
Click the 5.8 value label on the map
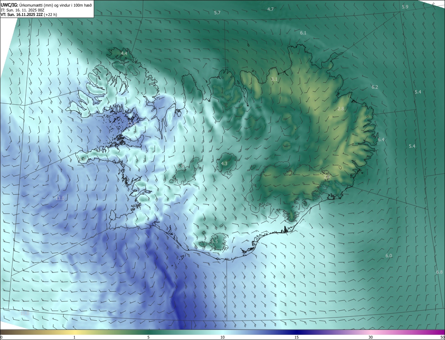pos(180,166)
